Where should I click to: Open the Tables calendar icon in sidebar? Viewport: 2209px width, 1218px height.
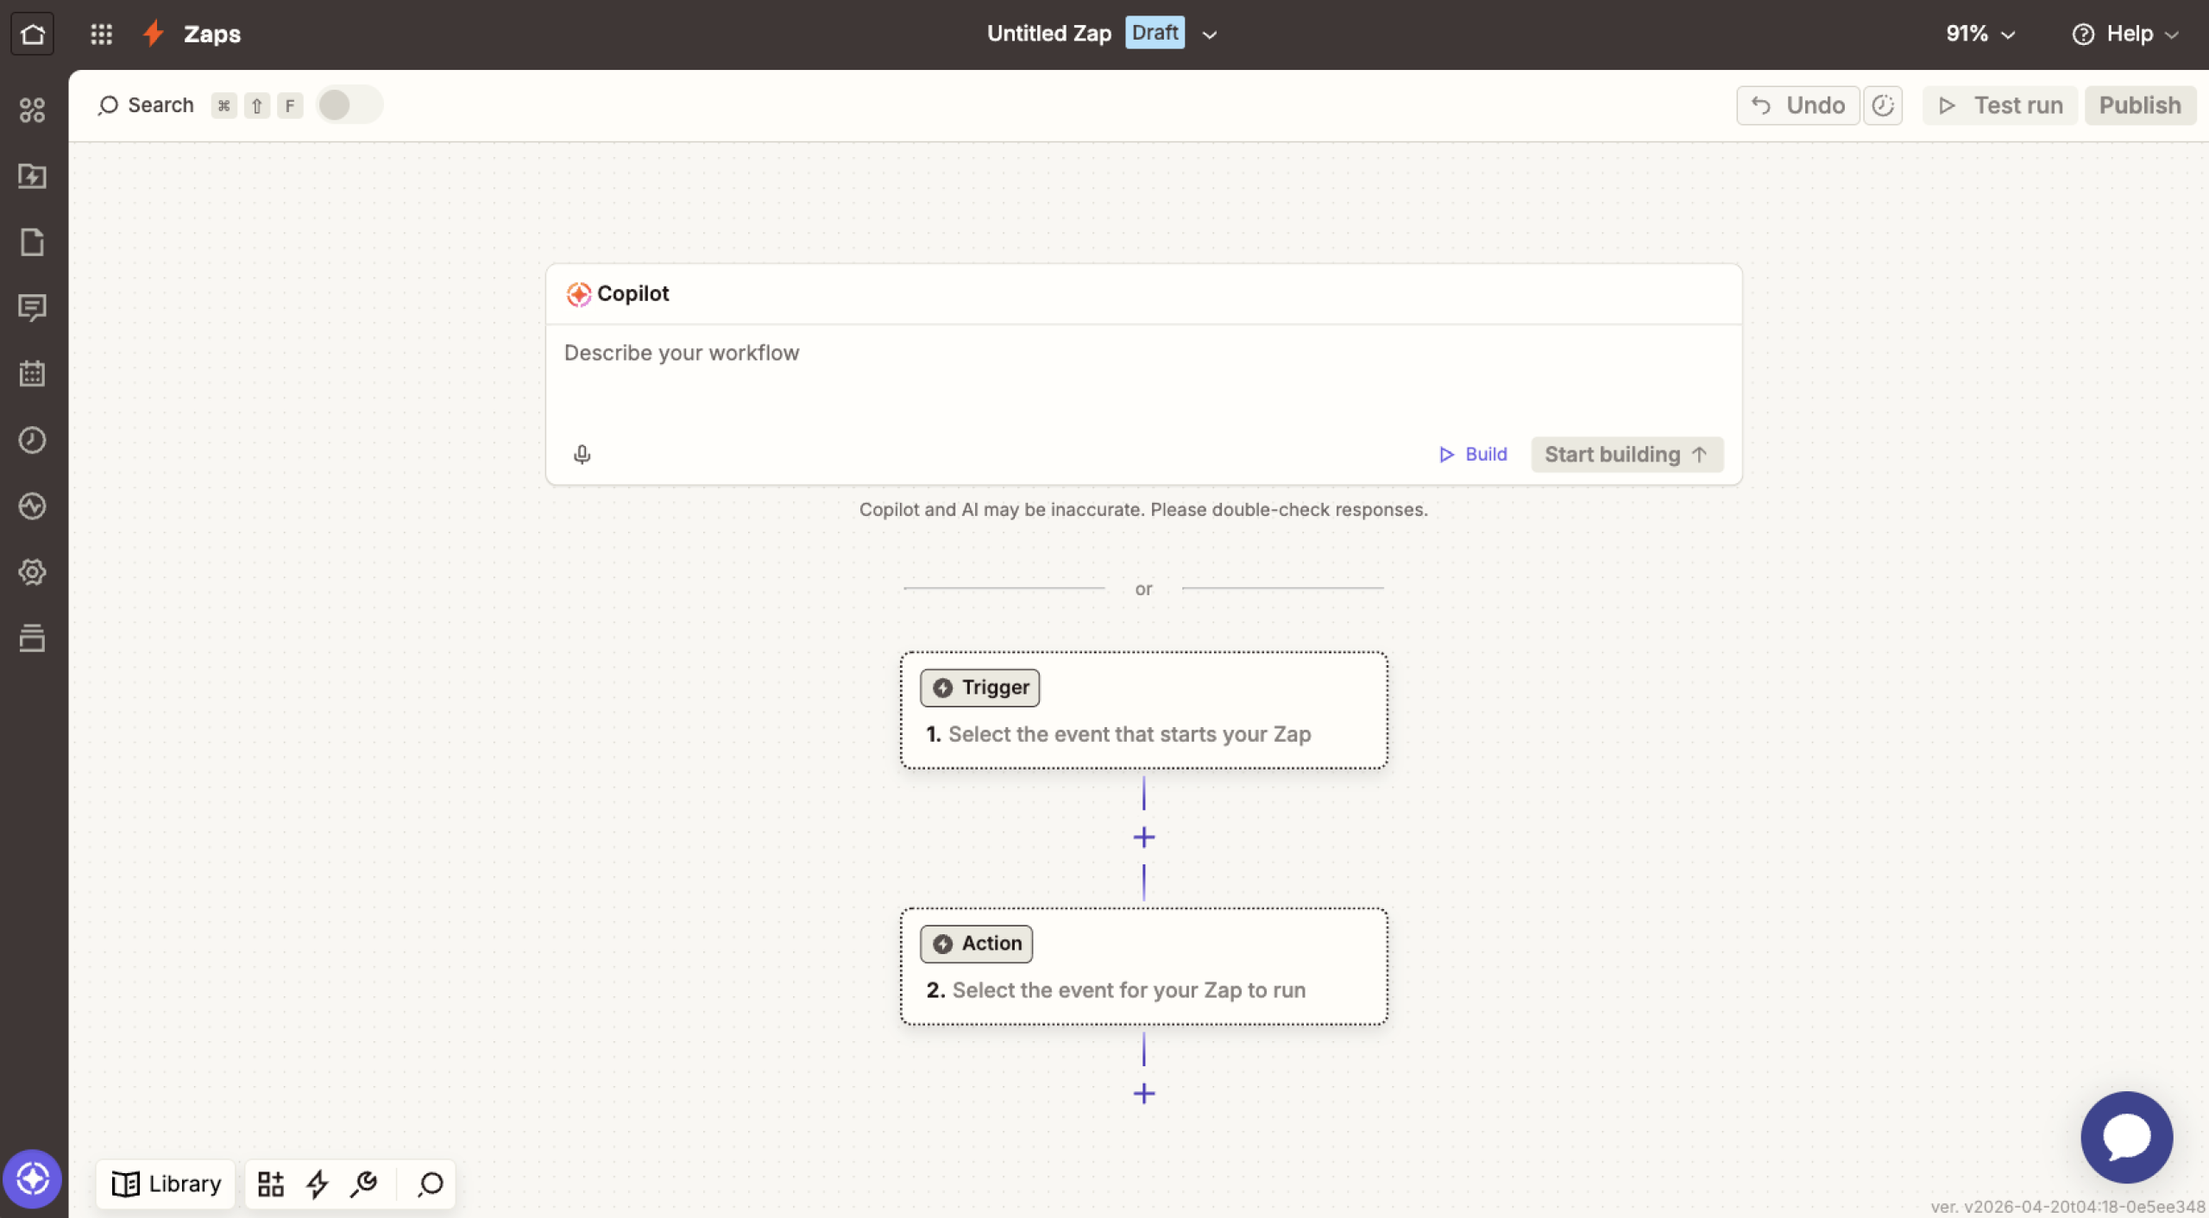[33, 374]
